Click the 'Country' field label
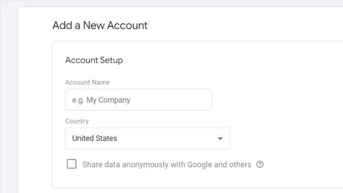This screenshot has height=193, width=343. [x=77, y=121]
